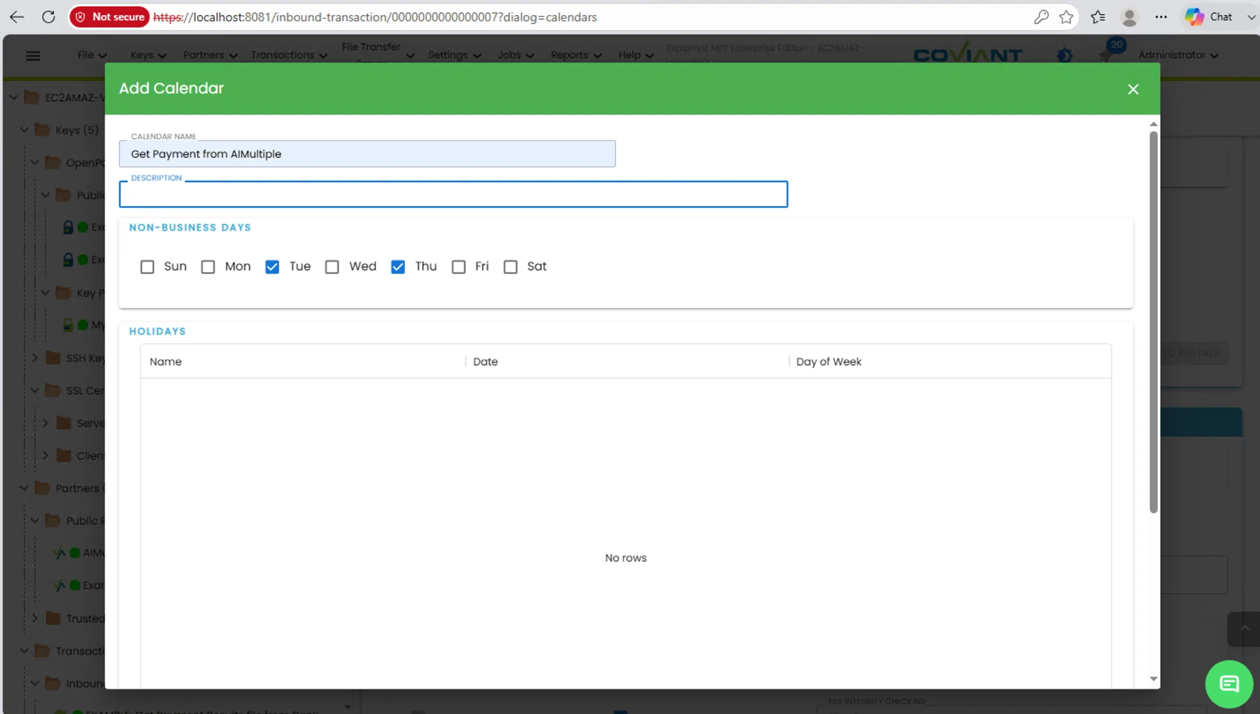
Task: Sort holidays by Day of Week header
Action: (x=828, y=362)
